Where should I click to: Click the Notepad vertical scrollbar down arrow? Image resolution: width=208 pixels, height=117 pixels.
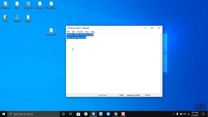coord(161,92)
